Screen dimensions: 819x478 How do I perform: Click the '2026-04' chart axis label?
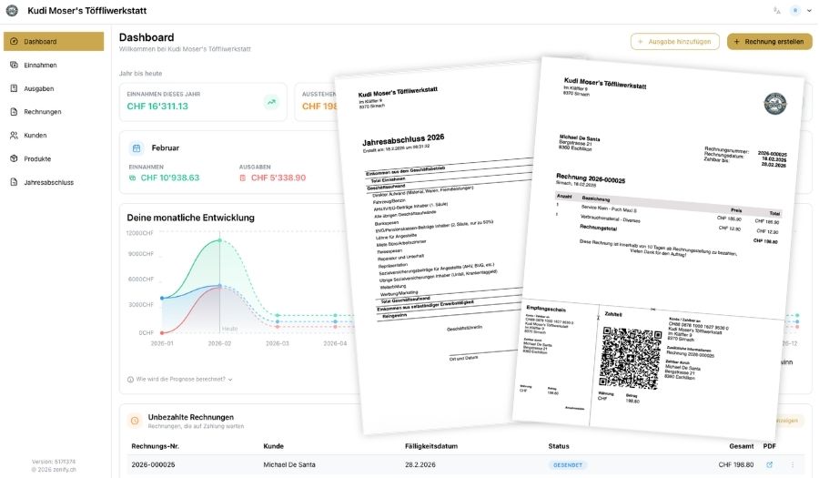coord(335,343)
